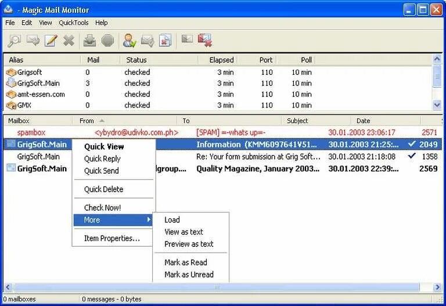
Task: Click the gray X delete toolbar icon
Action: [x=69, y=41]
